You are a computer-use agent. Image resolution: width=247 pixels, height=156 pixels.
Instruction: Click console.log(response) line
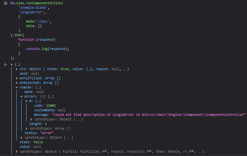[x=47, y=49]
